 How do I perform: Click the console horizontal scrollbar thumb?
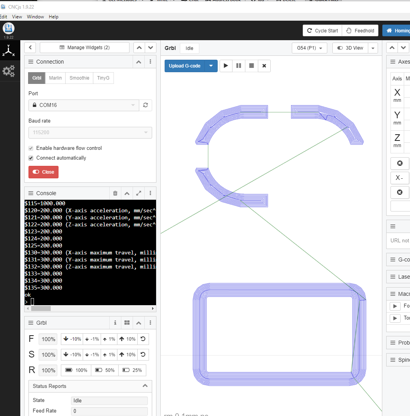point(41,309)
